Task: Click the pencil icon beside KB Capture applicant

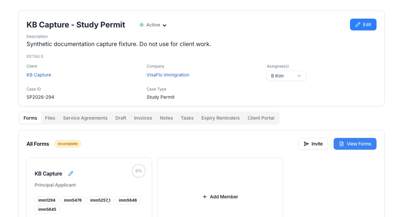Action: tap(71, 174)
